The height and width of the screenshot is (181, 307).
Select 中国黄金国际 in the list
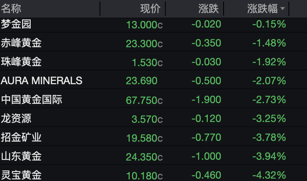pyautogui.click(x=31, y=100)
